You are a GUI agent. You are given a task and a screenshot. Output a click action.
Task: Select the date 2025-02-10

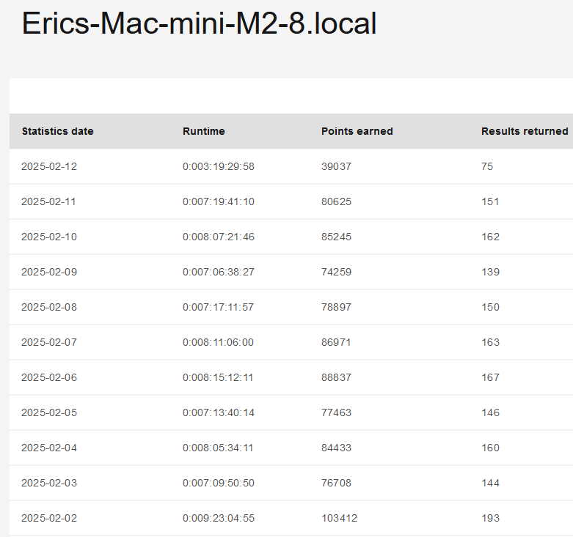(49, 237)
